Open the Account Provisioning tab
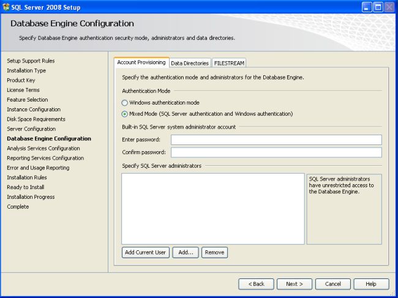 click(141, 62)
